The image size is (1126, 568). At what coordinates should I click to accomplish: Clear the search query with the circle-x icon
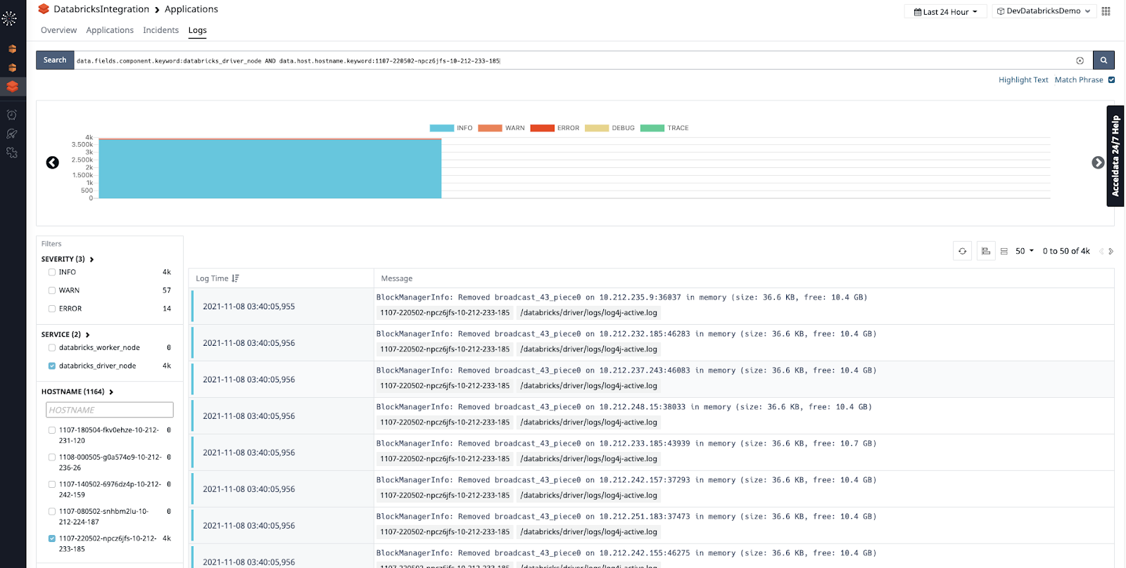pyautogui.click(x=1080, y=60)
